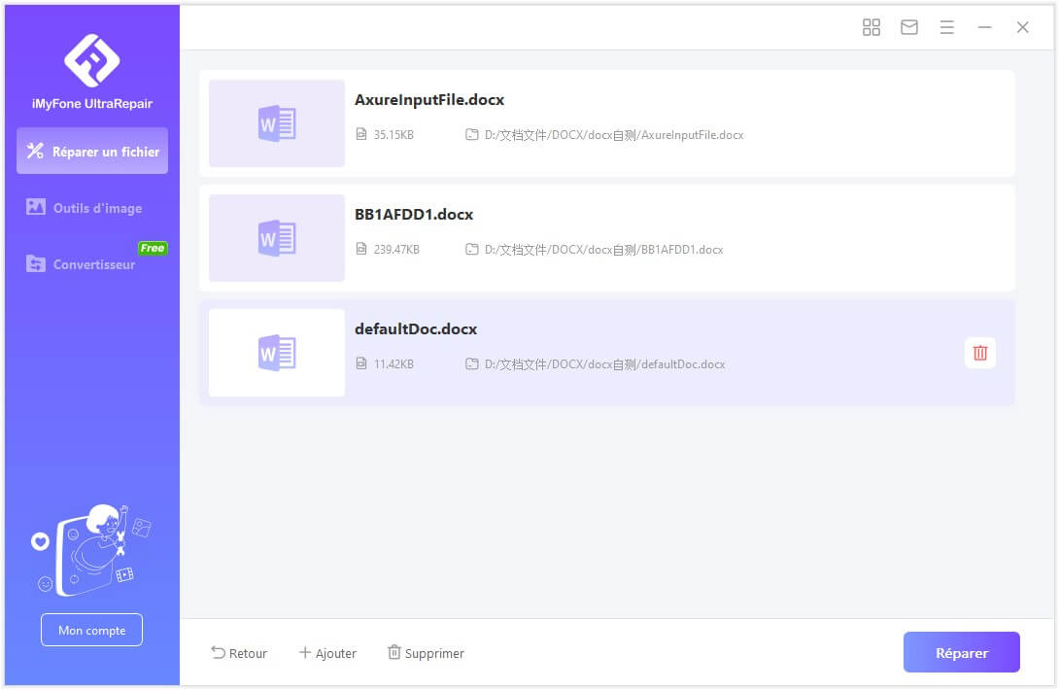Viewport: 1059px width, 690px height.
Task: Select the Réparer un fichier tab
Action: pos(92,152)
